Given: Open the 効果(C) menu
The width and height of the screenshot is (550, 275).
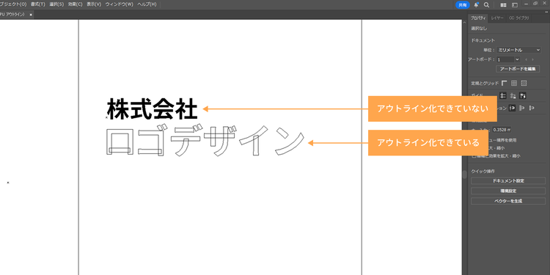Looking at the screenshot, I should (75, 4).
